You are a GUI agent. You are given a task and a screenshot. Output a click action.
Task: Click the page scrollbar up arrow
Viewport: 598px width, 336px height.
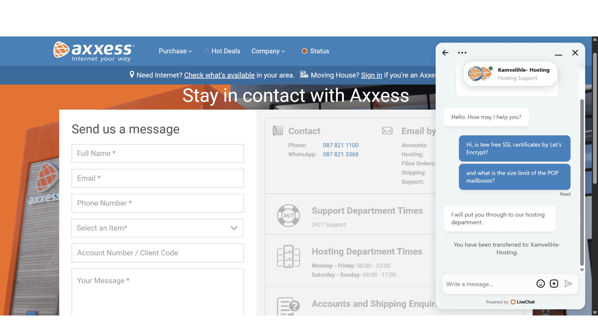click(595, 39)
